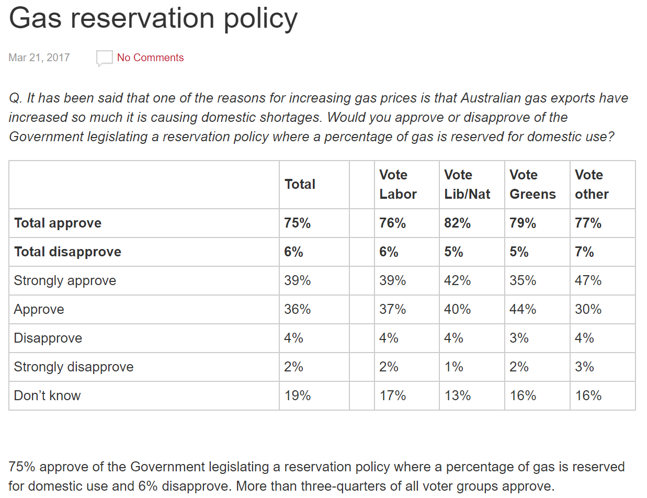Click the Mar 21, 2017 date
The width and height of the screenshot is (647, 498).
(x=39, y=58)
